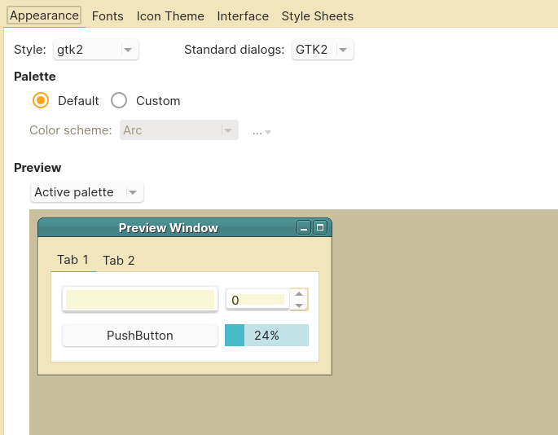
Task: Click the empty text field in the preview
Action: point(140,299)
